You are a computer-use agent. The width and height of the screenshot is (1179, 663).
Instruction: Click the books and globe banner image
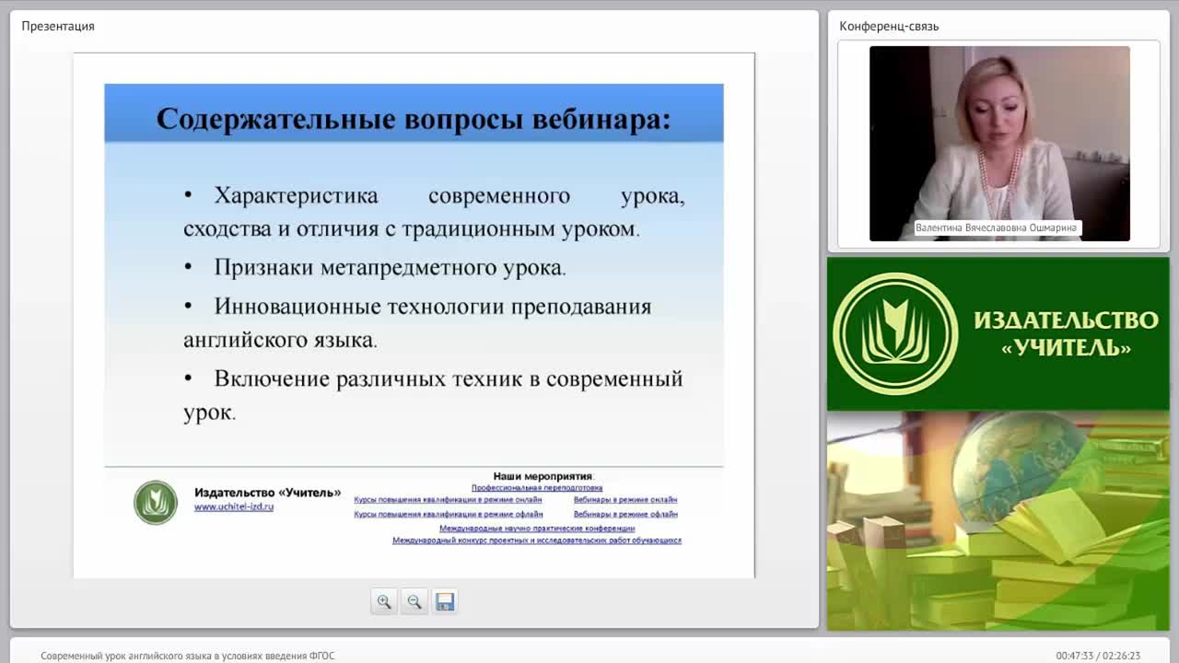(998, 520)
